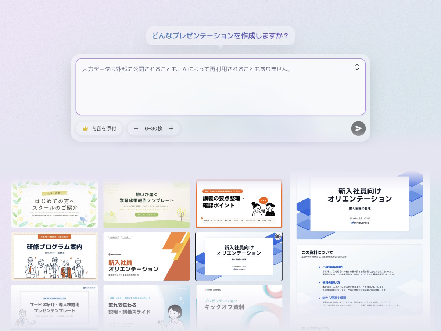Select the 研修プログラム案内 template

pyautogui.click(x=55, y=256)
